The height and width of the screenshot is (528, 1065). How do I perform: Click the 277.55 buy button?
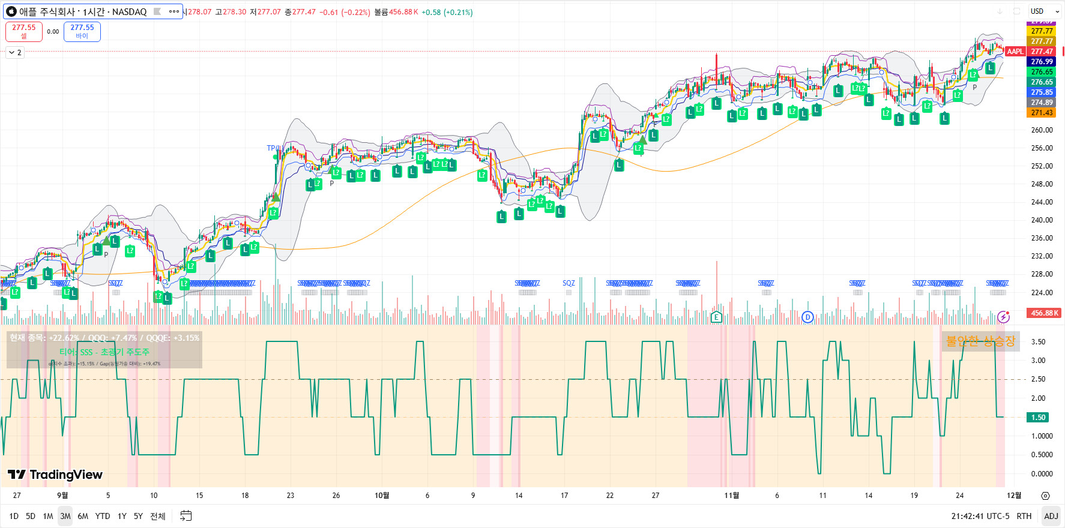[x=82, y=31]
